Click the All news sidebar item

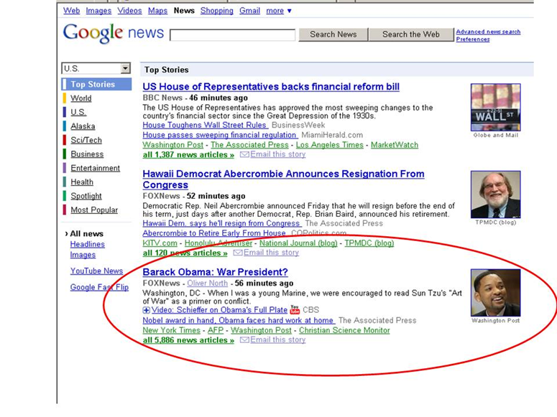(86, 233)
